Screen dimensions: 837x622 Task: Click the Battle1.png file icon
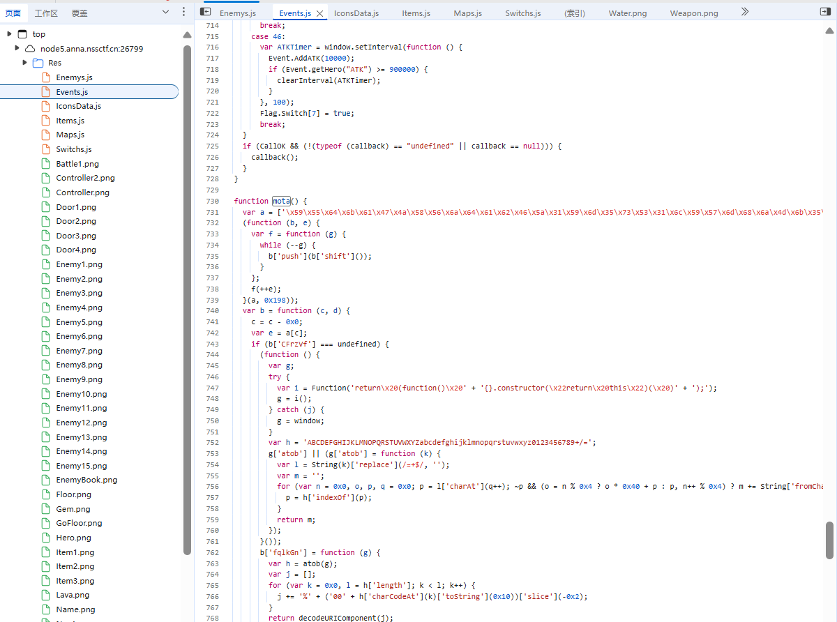point(46,164)
